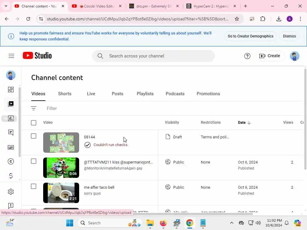Open the 08144 draft video title
This screenshot has height=230, width=307.
pyautogui.click(x=89, y=137)
